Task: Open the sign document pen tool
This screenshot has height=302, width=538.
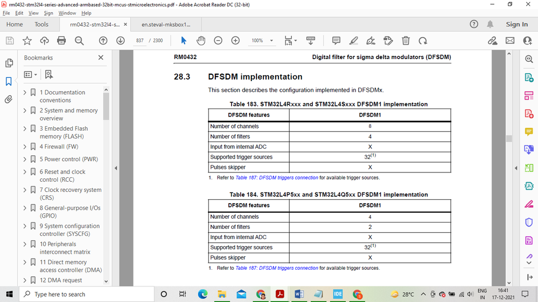Action: [x=371, y=41]
